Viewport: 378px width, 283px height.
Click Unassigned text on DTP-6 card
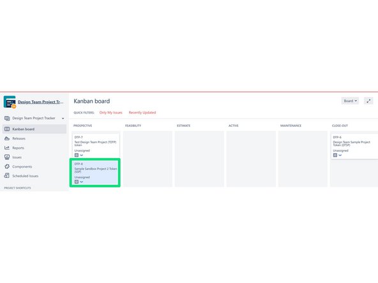(x=340, y=150)
